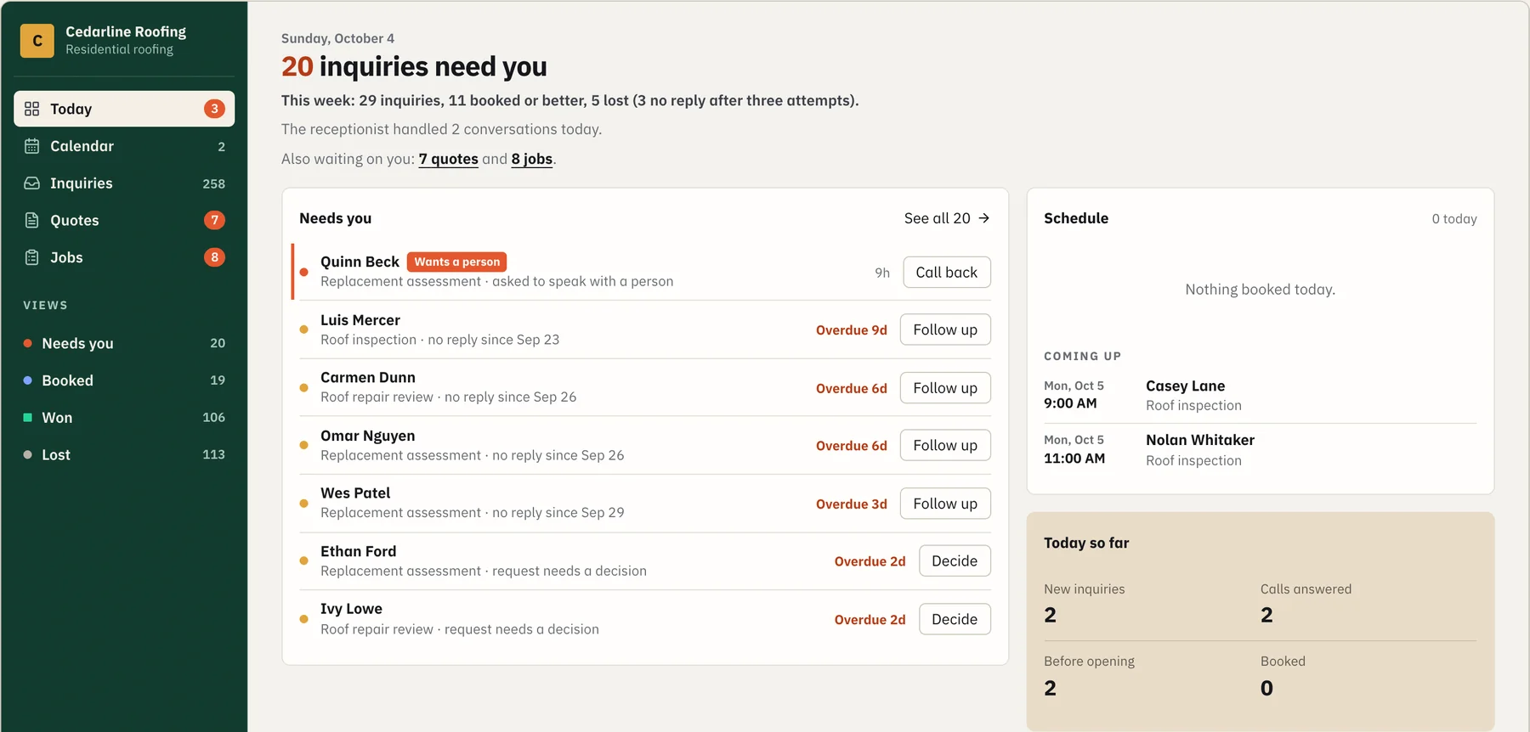
Task: Click the Overdue 3d label
Action: point(852,504)
